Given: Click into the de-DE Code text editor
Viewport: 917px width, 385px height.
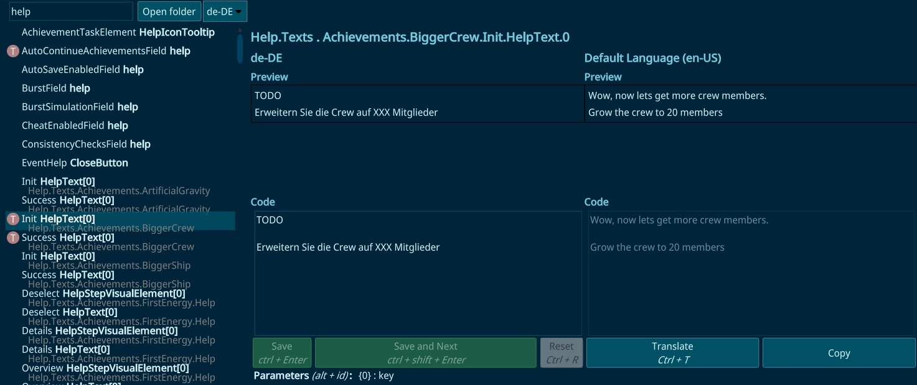Looking at the screenshot, I should [418, 273].
